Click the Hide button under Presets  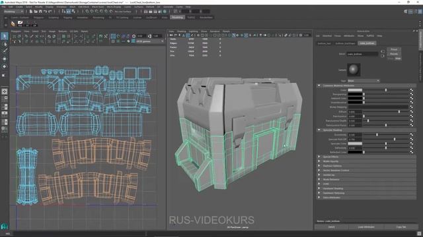(x=398, y=58)
